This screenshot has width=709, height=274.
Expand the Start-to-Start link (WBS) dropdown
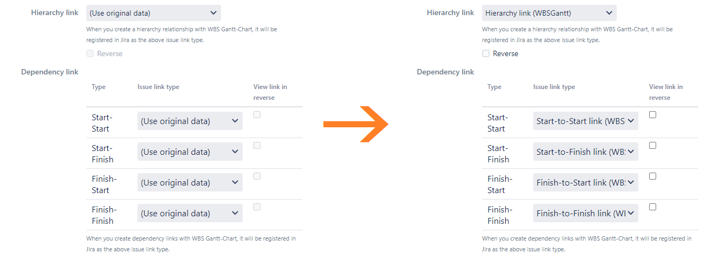586,121
